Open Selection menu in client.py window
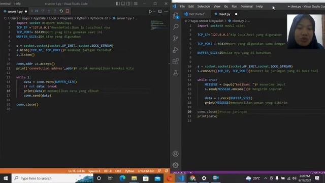Viewport: 325px width, 183px height. [x=204, y=7]
